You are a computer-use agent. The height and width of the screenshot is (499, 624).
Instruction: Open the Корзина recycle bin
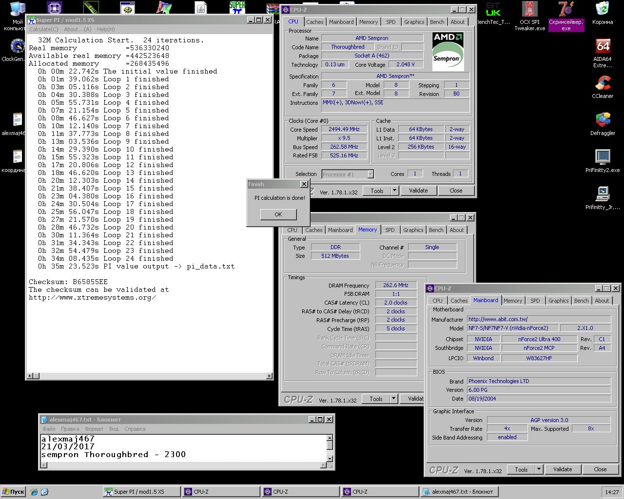pos(603,13)
